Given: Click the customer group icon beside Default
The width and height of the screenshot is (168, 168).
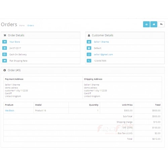Looking at the screenshot, I should pyautogui.click(x=89, y=48).
